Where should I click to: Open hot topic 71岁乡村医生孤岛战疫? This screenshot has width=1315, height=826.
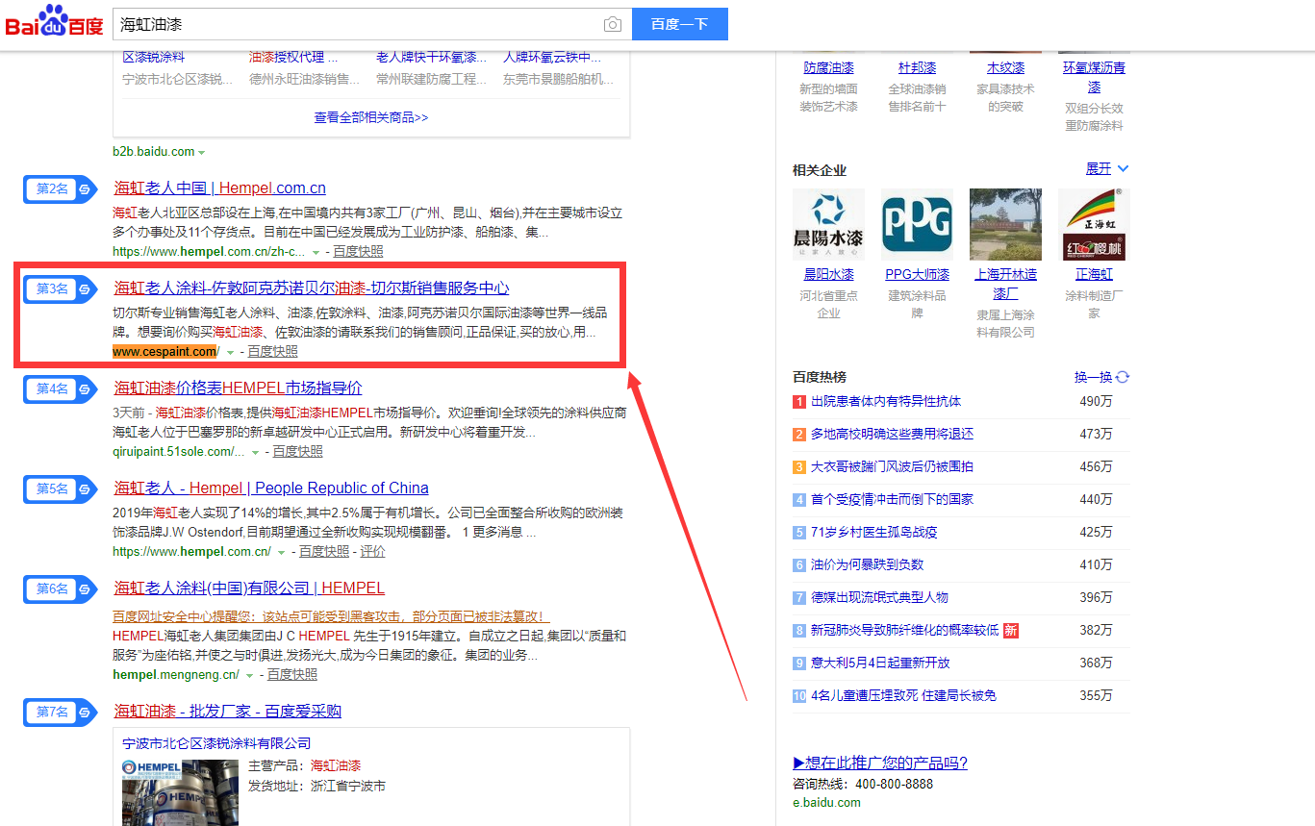pyautogui.click(x=873, y=533)
